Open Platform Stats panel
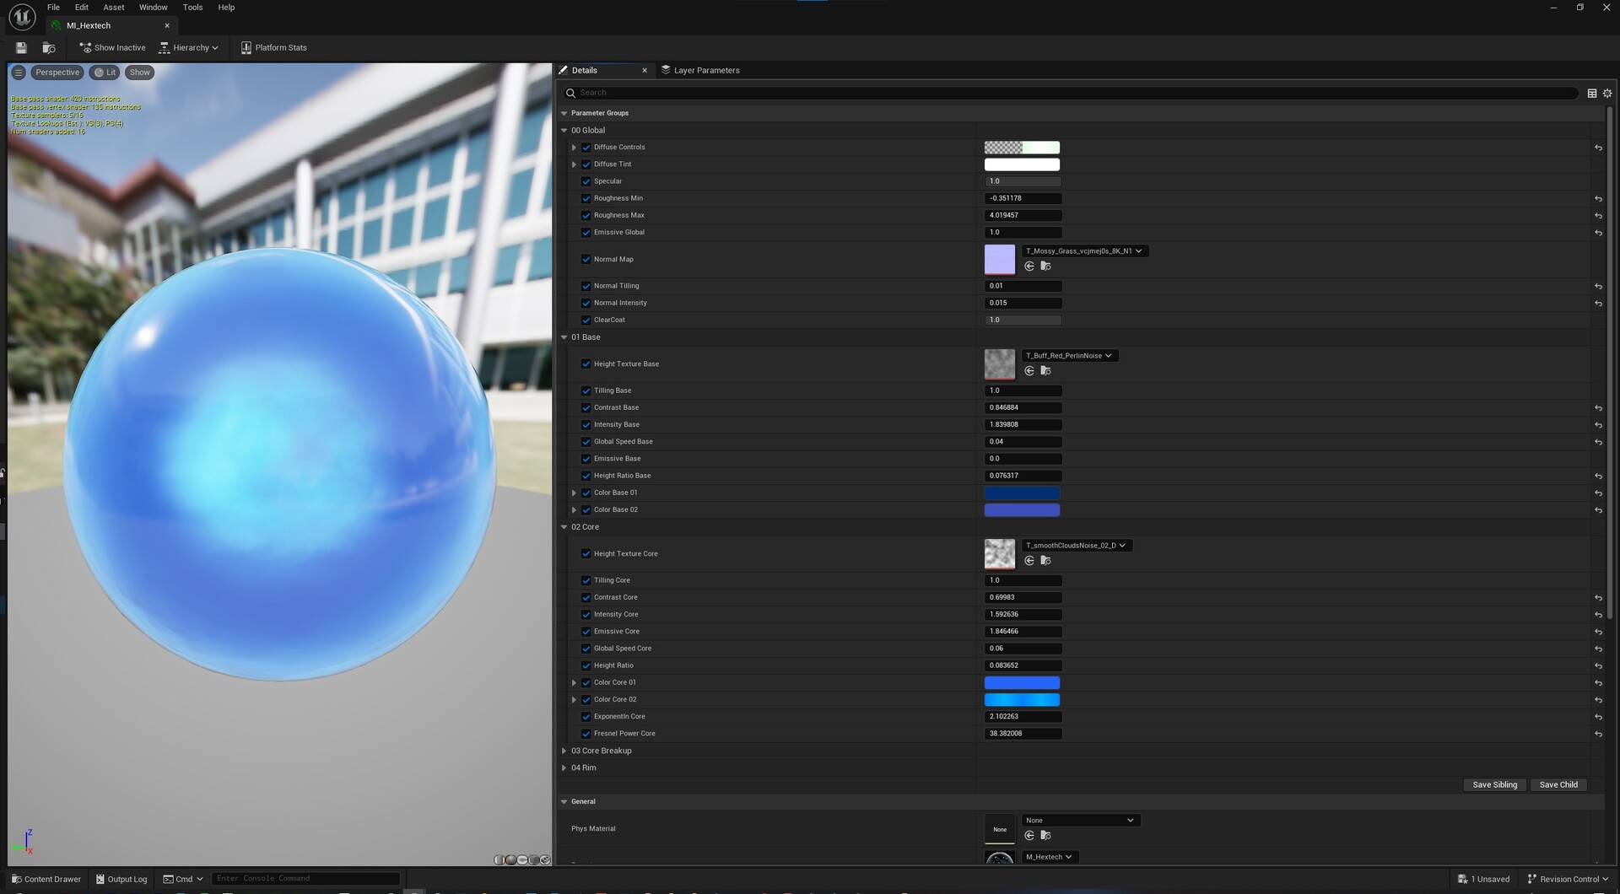The image size is (1620, 894). (x=274, y=48)
